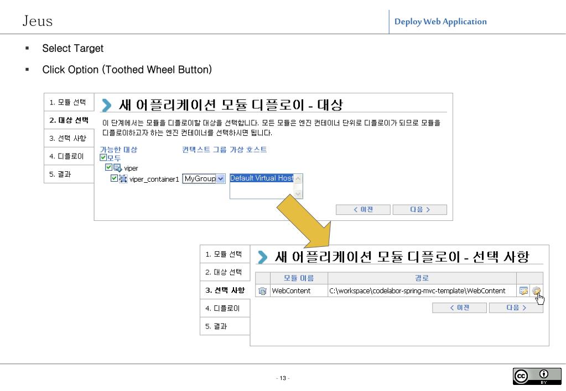Open step 1. 모듈 선택 in the target wizard
This screenshot has height=391, width=566.
69,102
